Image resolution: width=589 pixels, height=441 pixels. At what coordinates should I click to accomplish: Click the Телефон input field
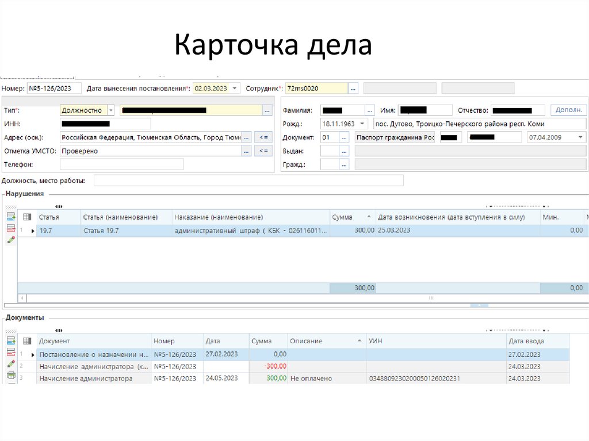pos(121,164)
